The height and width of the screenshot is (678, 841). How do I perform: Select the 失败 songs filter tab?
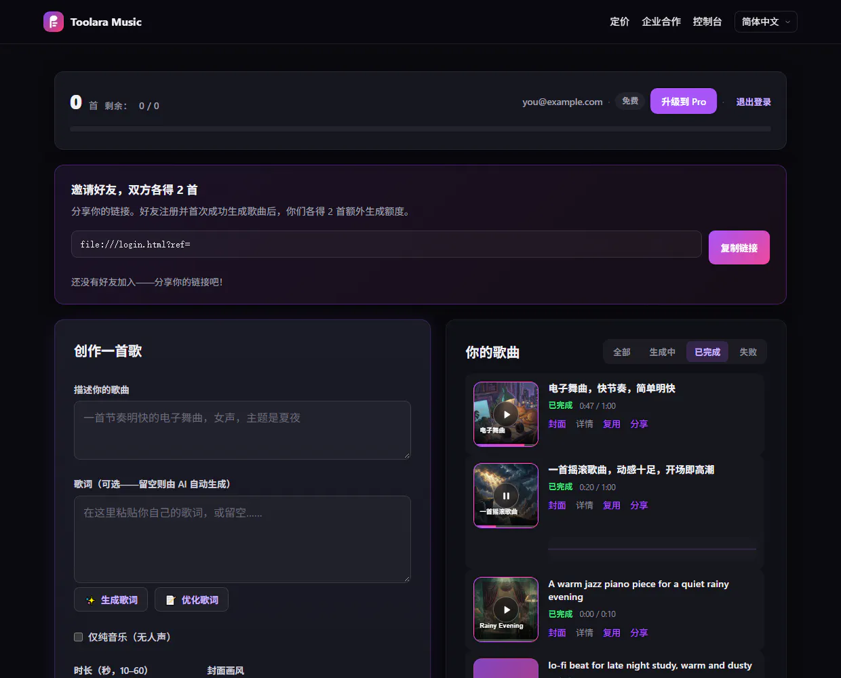pyautogui.click(x=748, y=352)
